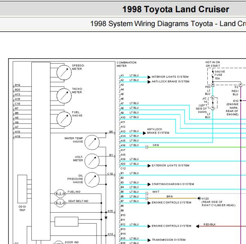
Task: Click the 'ENGINE HARN, REAR OF ENGINE' note
Action: (x=232, y=109)
